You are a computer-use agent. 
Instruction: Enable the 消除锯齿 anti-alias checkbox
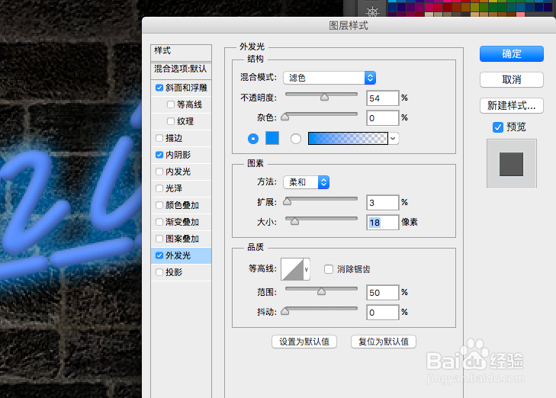click(x=329, y=269)
